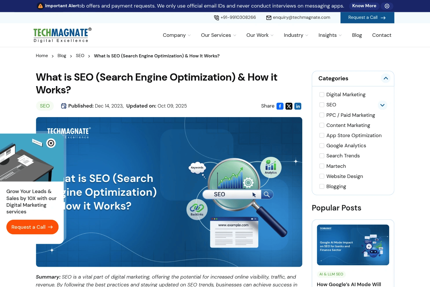Screen dimensions: 430x287
Task: Open the Blog menu item
Action: [357, 35]
